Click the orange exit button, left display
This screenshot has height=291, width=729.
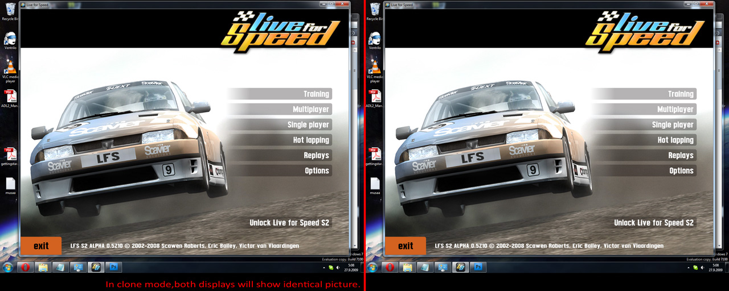point(41,246)
